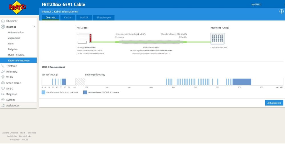Click the Senderichtung 26,2 Mbit/s text
The image size is (285, 144).
[174, 34]
